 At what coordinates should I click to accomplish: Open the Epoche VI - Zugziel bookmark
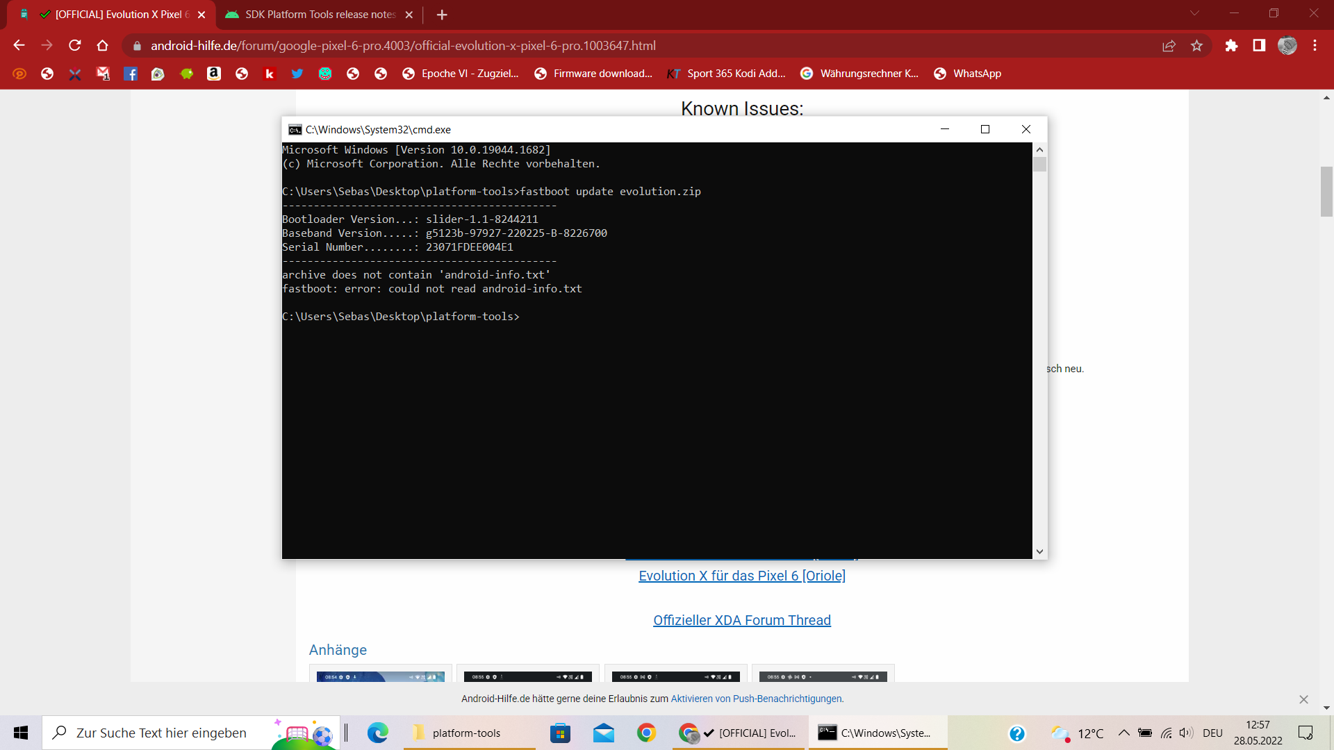coord(461,74)
